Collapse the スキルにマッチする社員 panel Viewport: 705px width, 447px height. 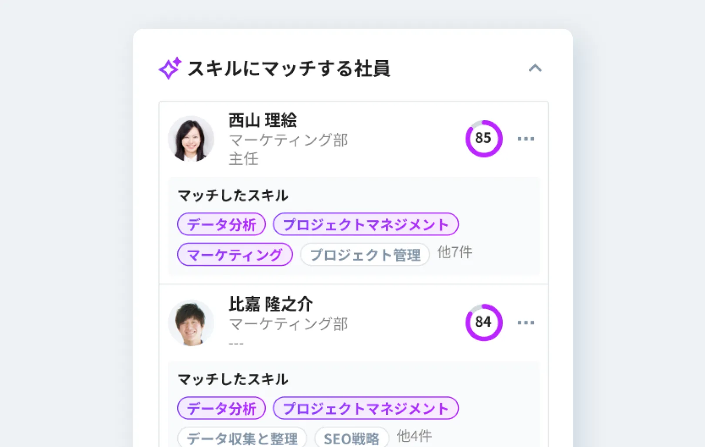click(x=536, y=68)
